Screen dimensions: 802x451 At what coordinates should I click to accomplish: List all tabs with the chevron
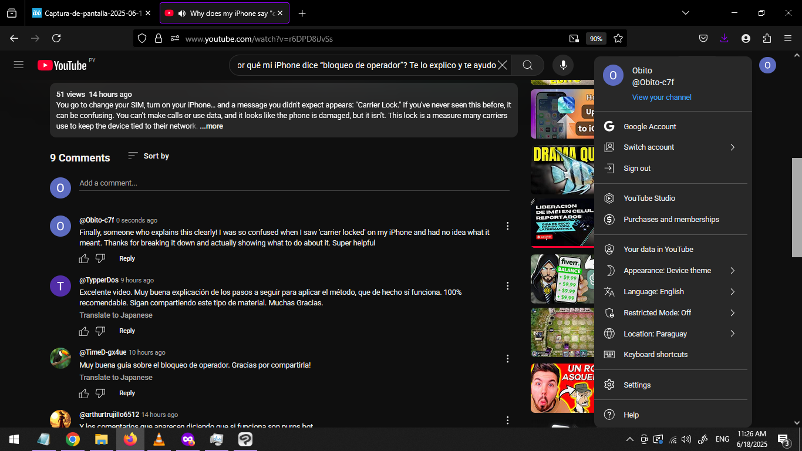(686, 13)
